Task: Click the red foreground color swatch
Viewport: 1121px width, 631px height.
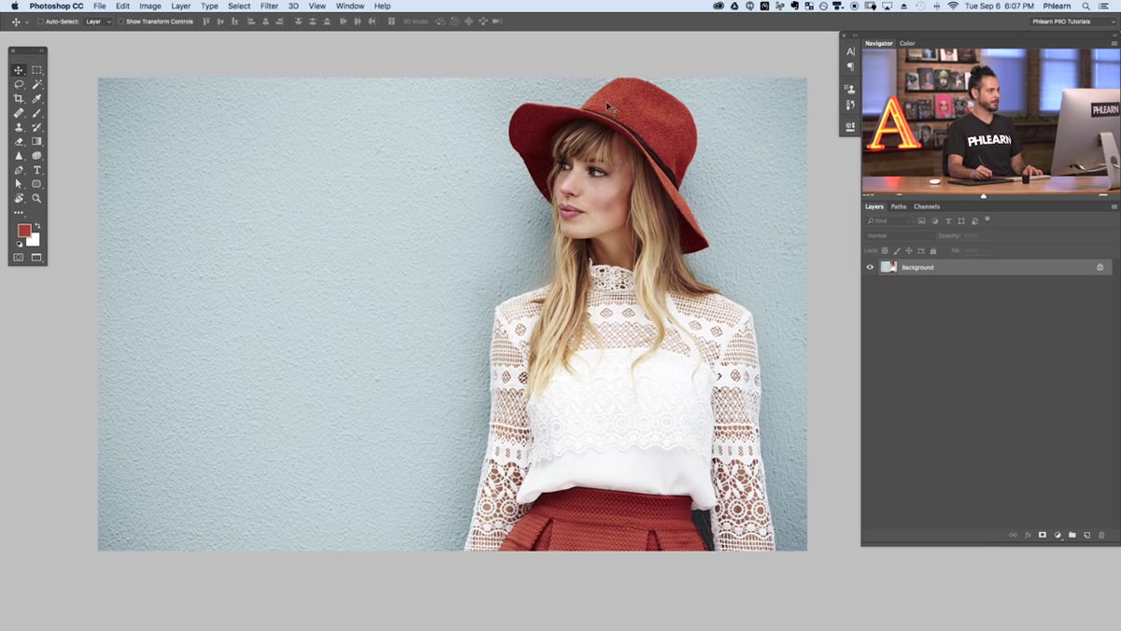Action: click(x=23, y=230)
